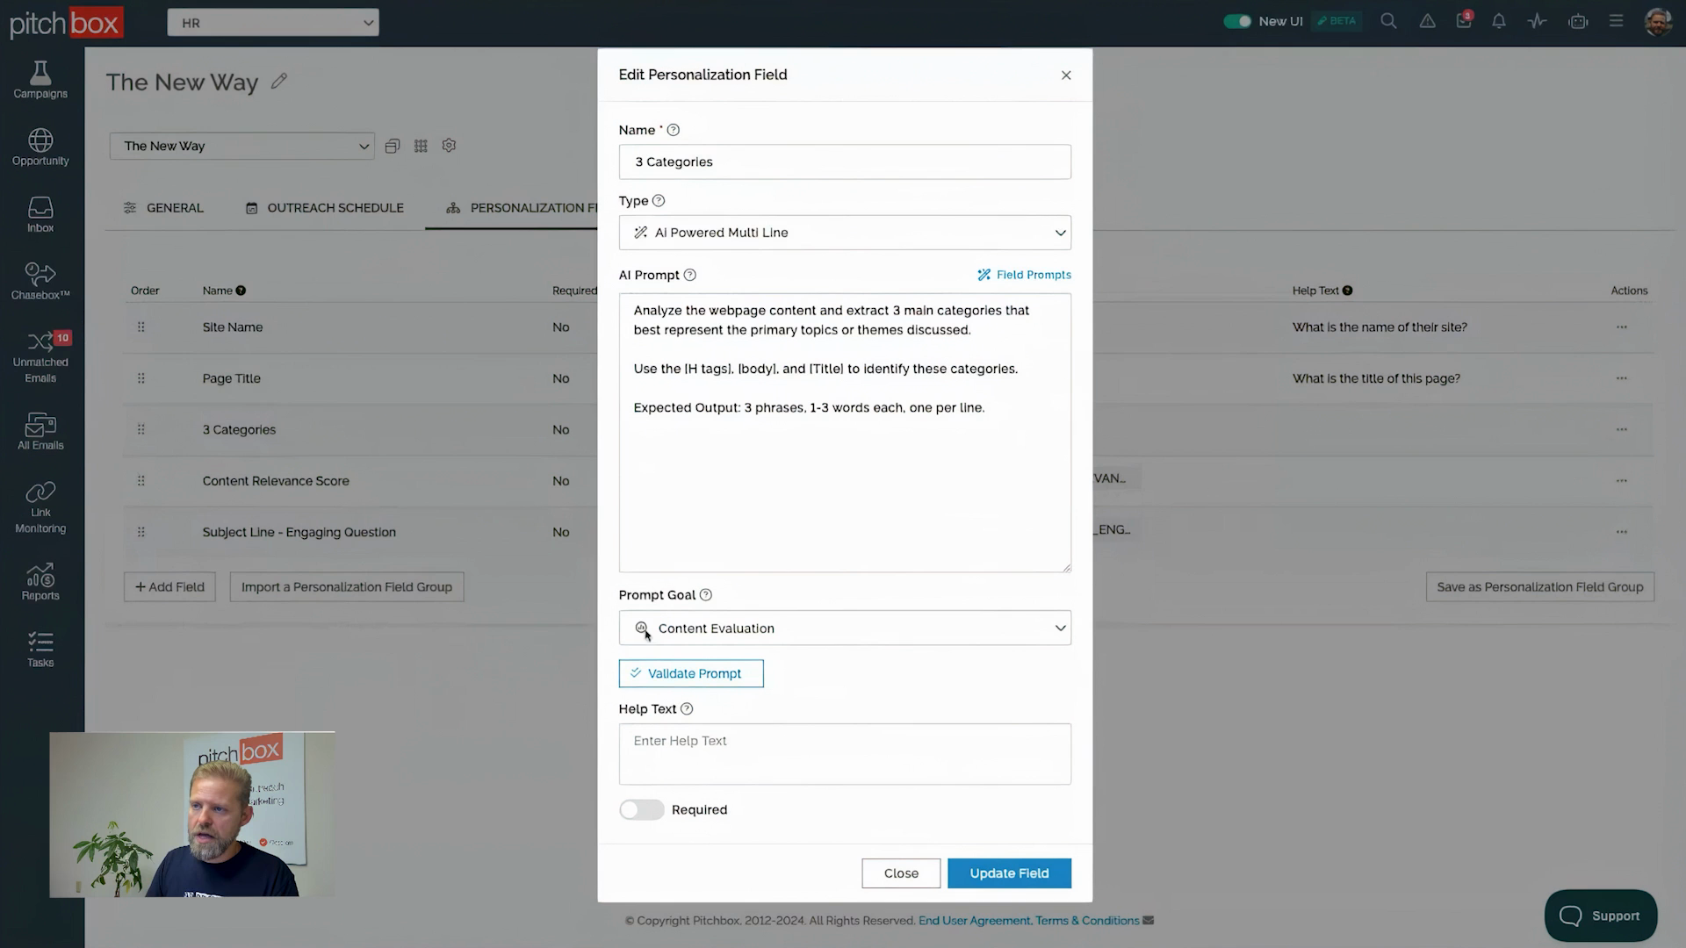Click the Help Text input box
Viewport: 1686px width, 948px height.
(x=845, y=754)
